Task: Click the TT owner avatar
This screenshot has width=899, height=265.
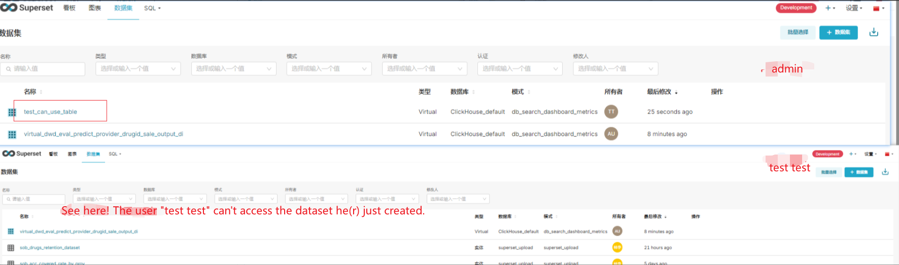Action: point(611,111)
